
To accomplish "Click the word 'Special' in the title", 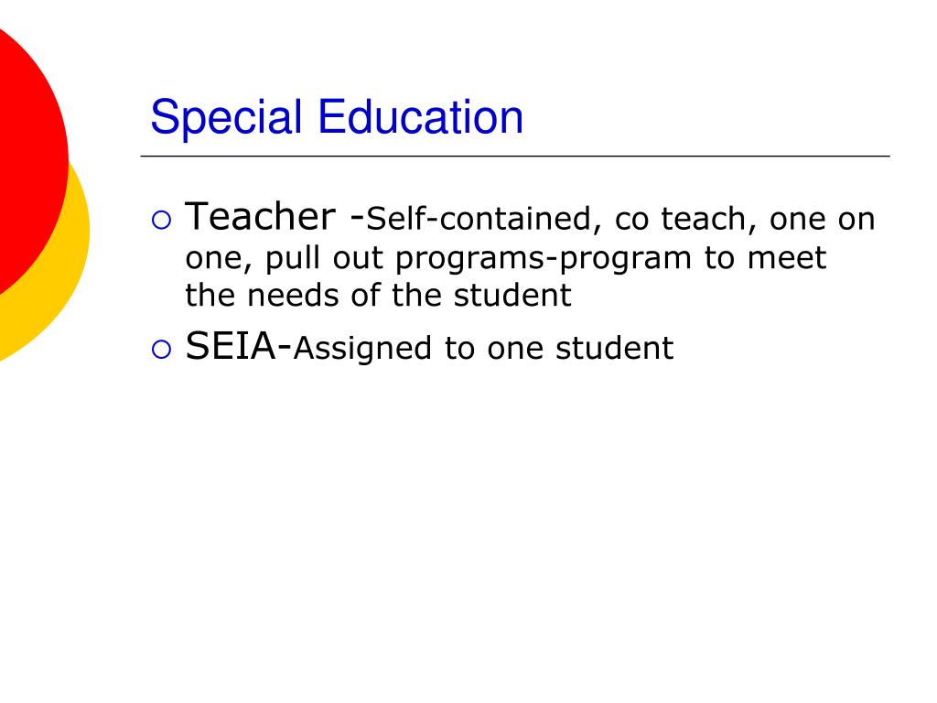I will (x=226, y=118).
